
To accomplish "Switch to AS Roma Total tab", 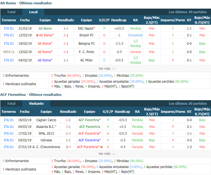I will [x=11, y=12].
